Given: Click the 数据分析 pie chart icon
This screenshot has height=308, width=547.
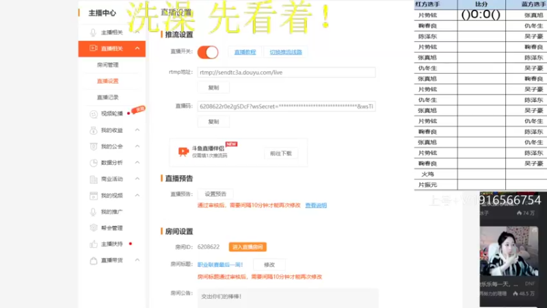Looking at the screenshot, I should 94,163.
